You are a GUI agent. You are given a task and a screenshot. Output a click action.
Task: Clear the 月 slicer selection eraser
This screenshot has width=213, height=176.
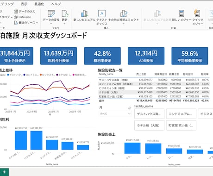(129, 108)
